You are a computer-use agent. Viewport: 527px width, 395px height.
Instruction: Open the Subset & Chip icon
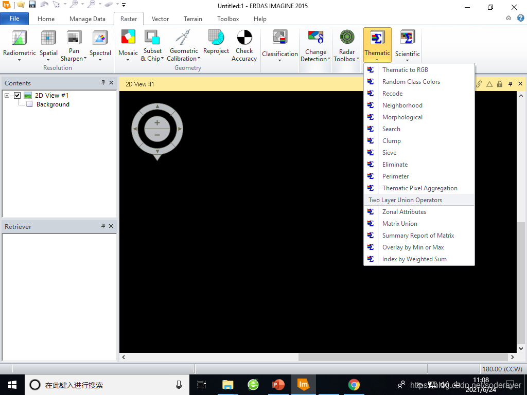click(152, 37)
